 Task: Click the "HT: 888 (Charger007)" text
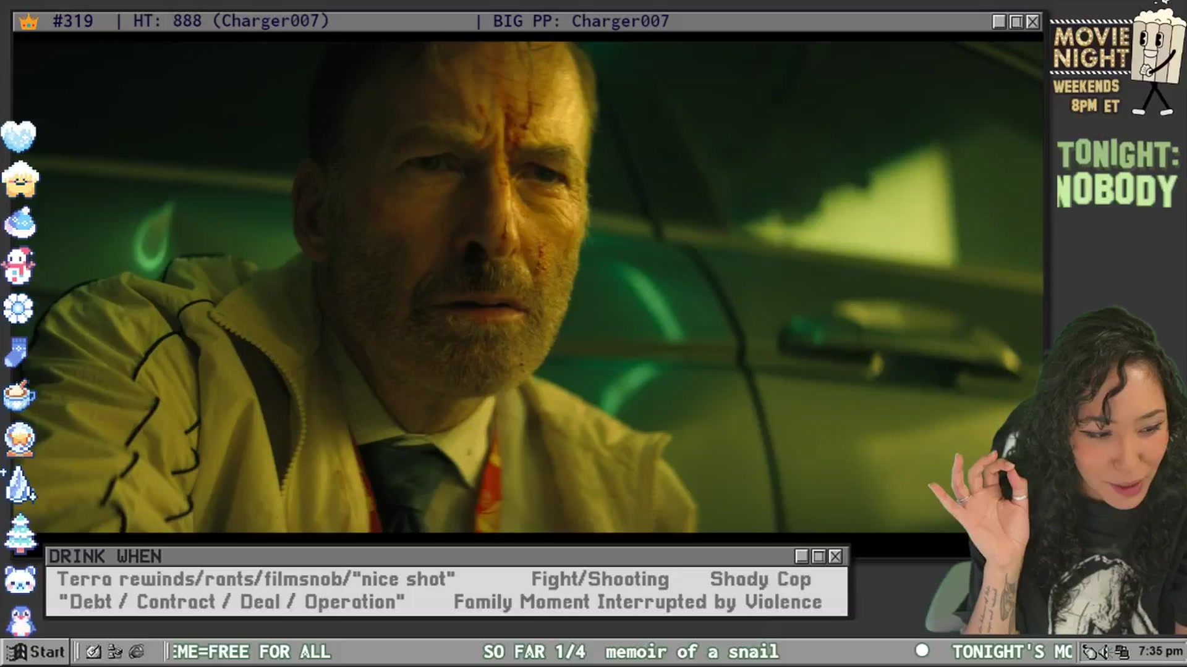pos(231,21)
